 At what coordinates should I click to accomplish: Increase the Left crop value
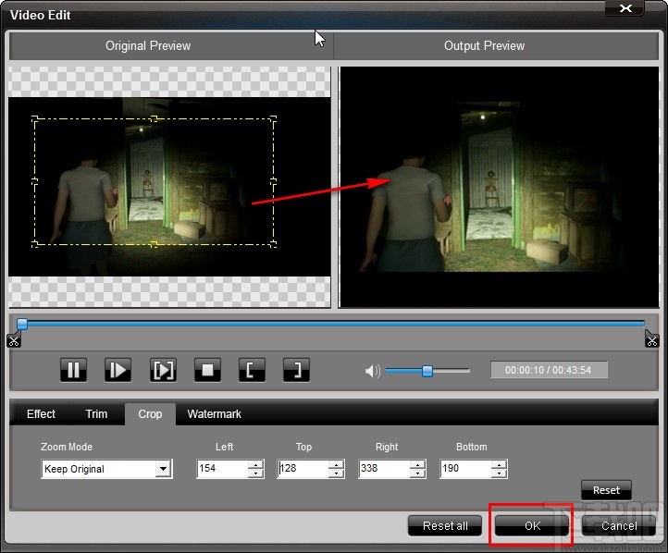[x=255, y=464]
